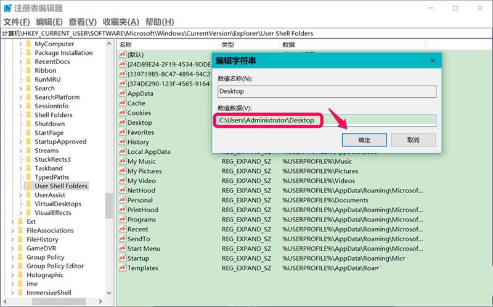Click the string icon beside My Music
Image resolution: width=493 pixels, height=307 pixels.
coord(122,161)
